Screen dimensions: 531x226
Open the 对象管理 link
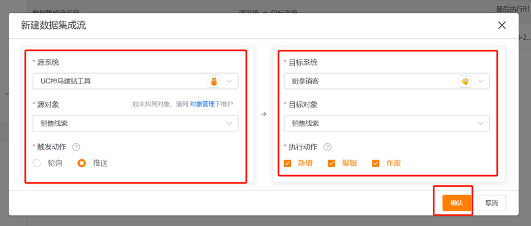202,104
